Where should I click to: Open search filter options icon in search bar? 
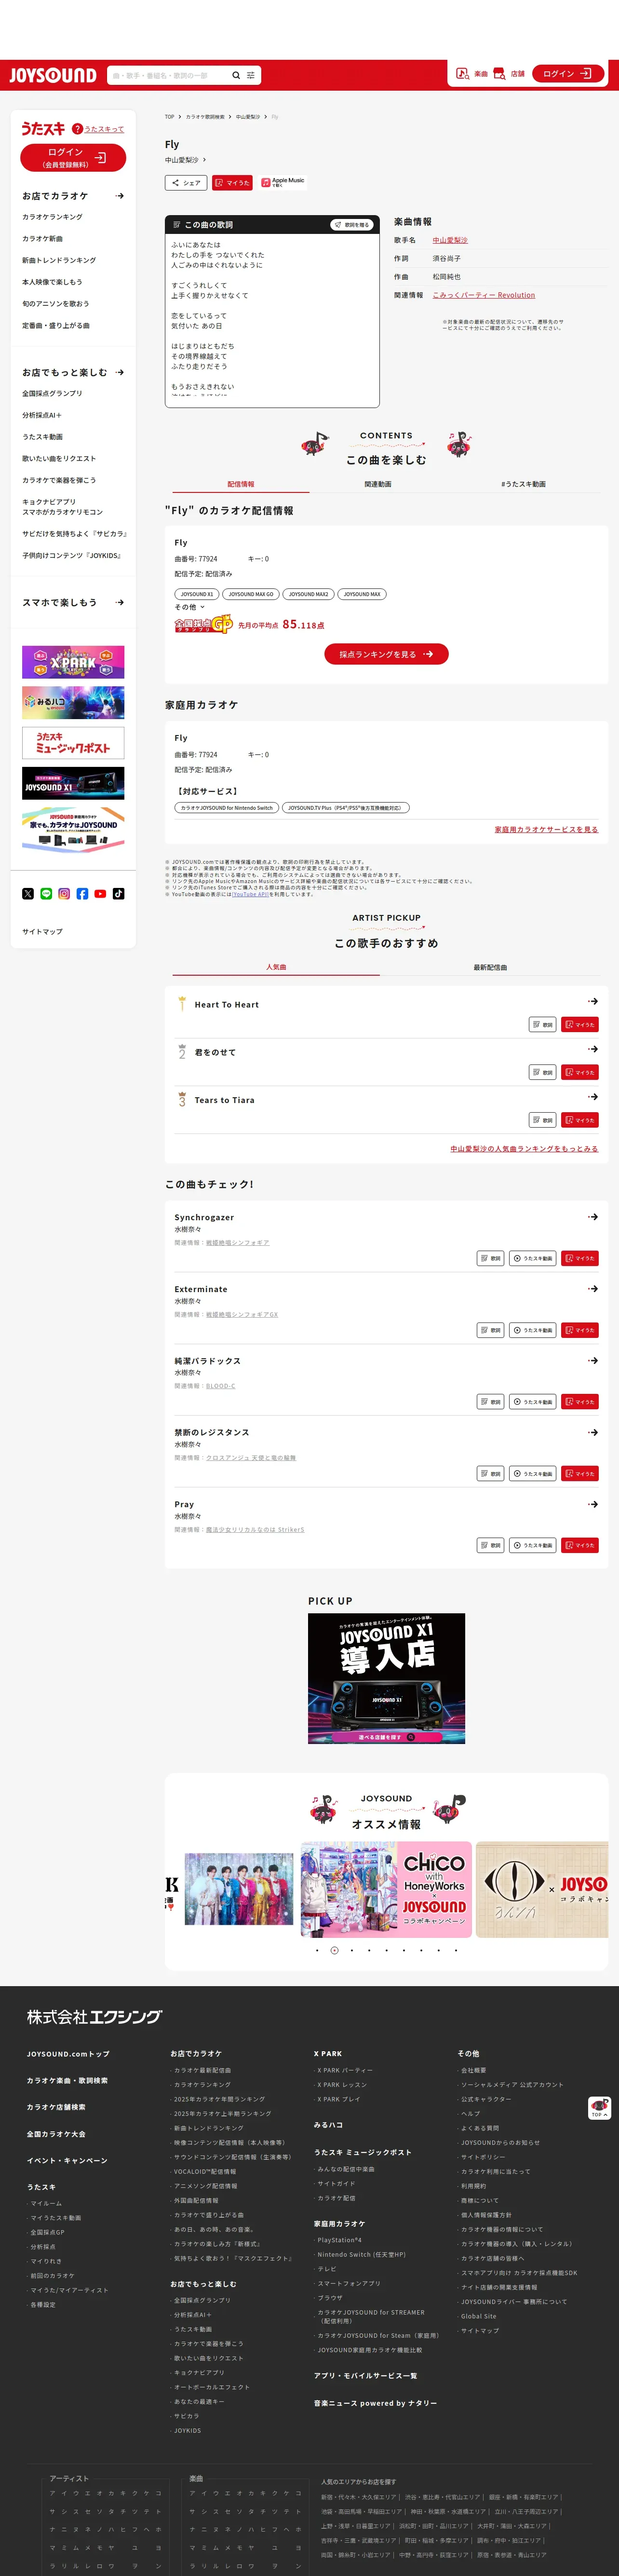tap(251, 75)
